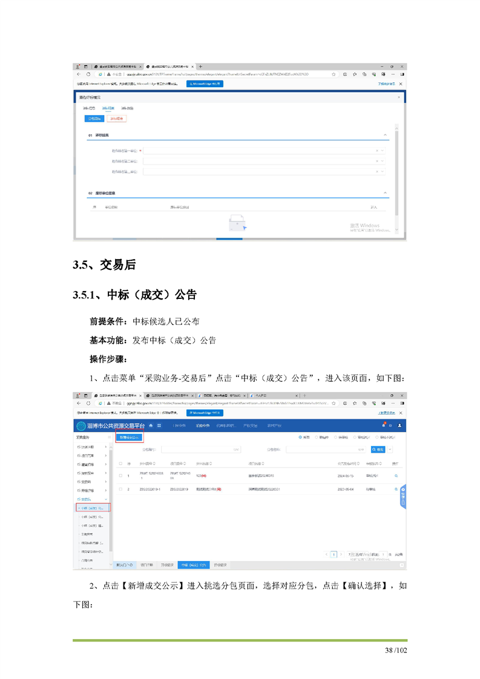Select the 中标（成交）公告 item in the left sidebar

[x=93, y=508]
